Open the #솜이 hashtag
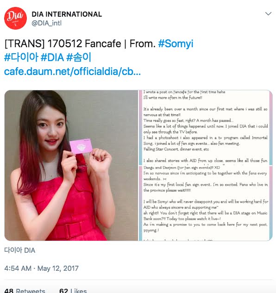The height and width of the screenshot is (293, 276). (79, 57)
